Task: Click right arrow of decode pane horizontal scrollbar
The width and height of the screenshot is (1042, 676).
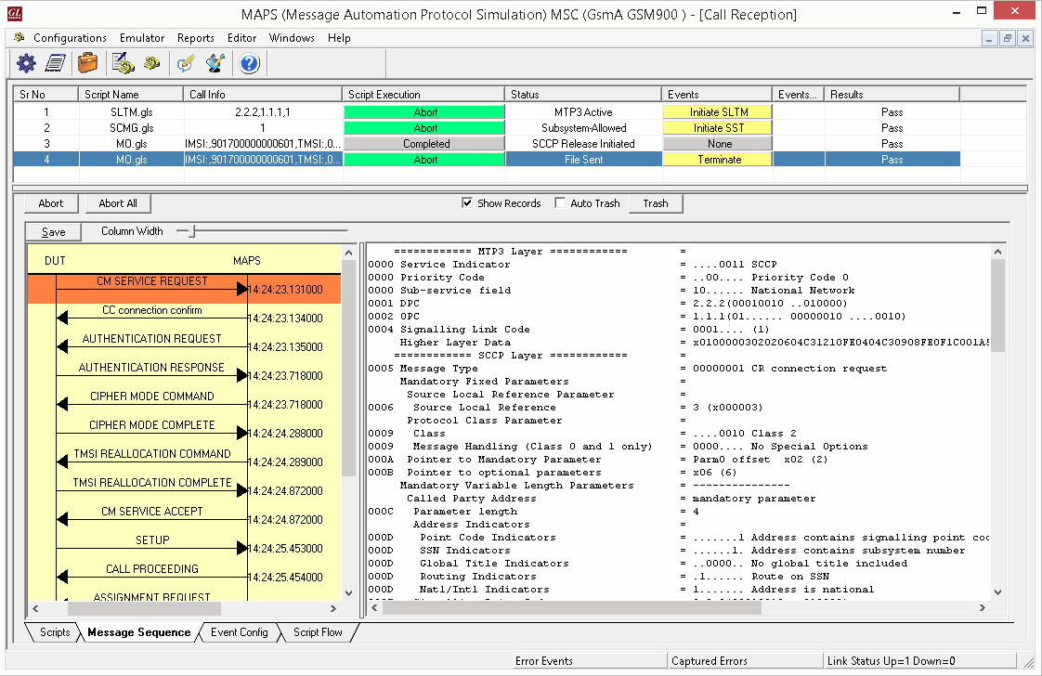Action: 983,607
